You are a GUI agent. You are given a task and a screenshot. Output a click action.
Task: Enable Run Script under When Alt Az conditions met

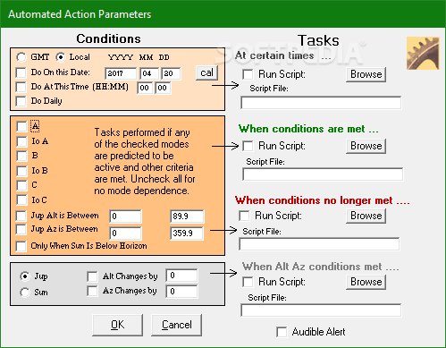[x=248, y=282]
